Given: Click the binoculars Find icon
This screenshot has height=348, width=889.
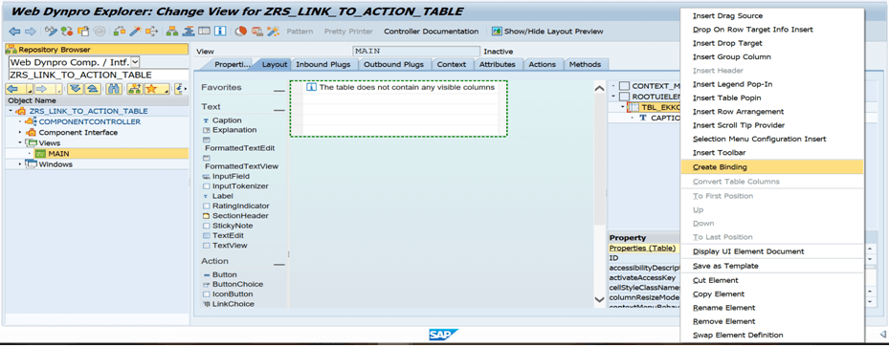Looking at the screenshot, I should pos(114,89).
